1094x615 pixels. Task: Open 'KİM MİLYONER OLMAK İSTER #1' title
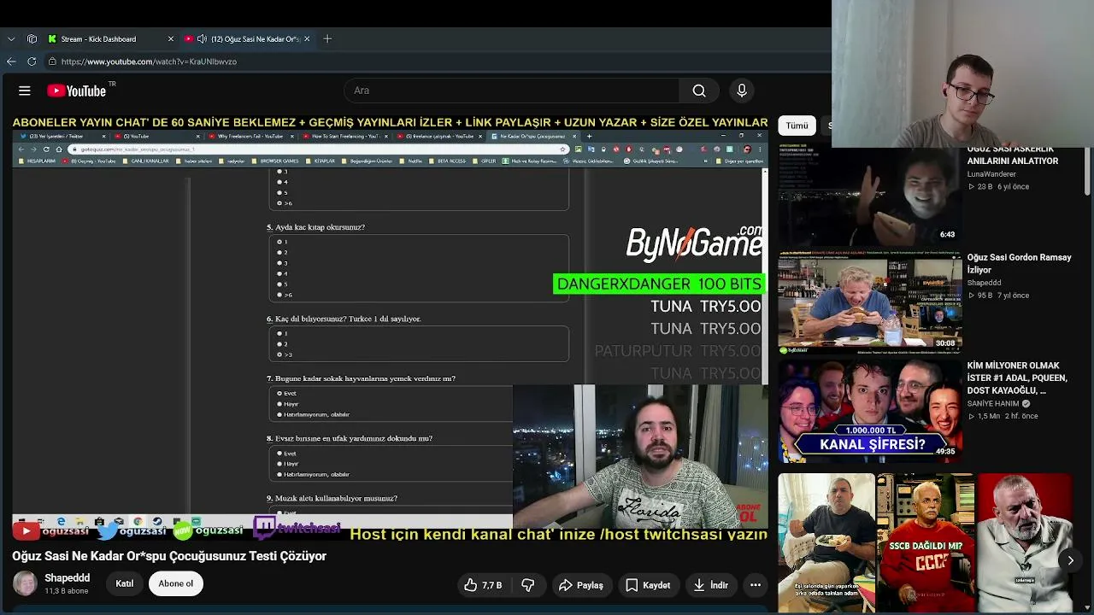coord(1018,378)
